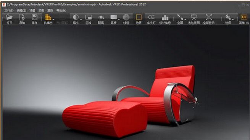Image resolution: width=250 pixels, height=140 pixels.
Task: Open the Help (帮助) menu
Action: 61,11
